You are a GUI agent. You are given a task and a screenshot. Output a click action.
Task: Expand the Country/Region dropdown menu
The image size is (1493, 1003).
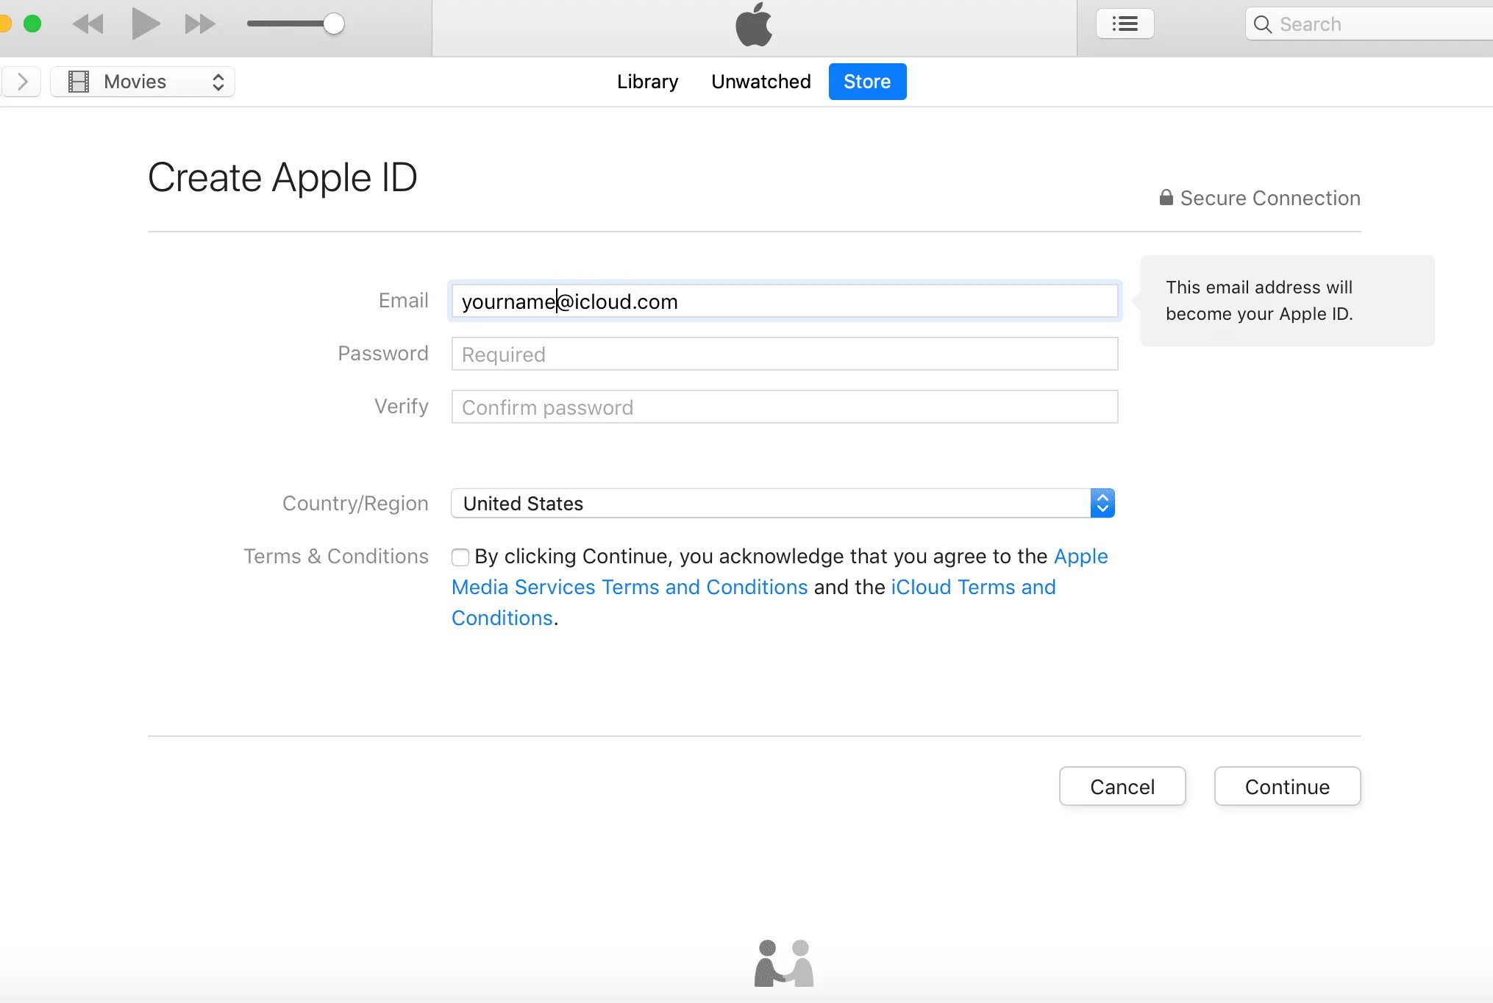pyautogui.click(x=1102, y=503)
